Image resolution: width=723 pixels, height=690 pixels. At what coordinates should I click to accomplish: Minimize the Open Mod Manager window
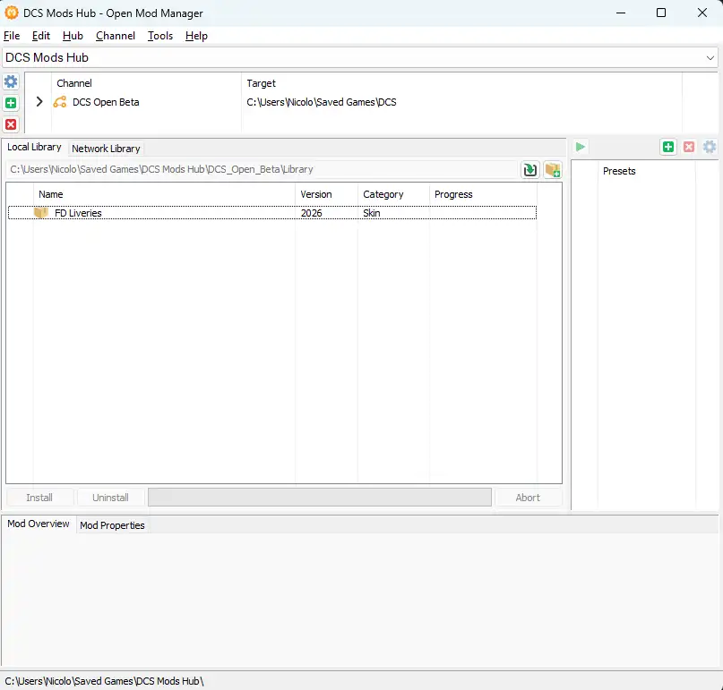[x=621, y=13]
